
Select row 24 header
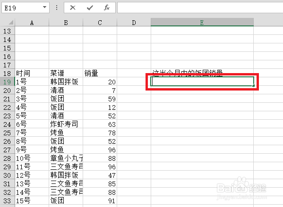(7, 124)
